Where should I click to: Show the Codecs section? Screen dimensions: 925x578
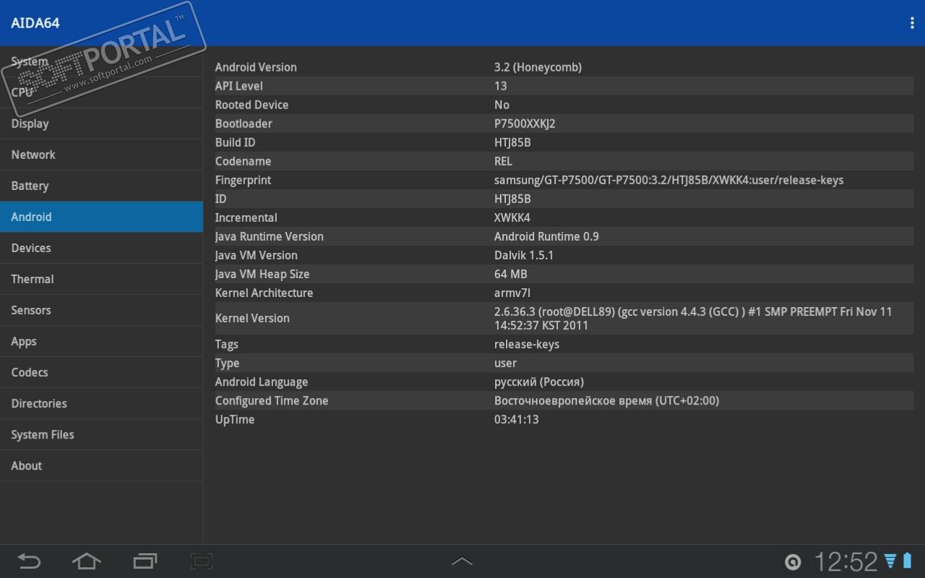click(x=101, y=372)
